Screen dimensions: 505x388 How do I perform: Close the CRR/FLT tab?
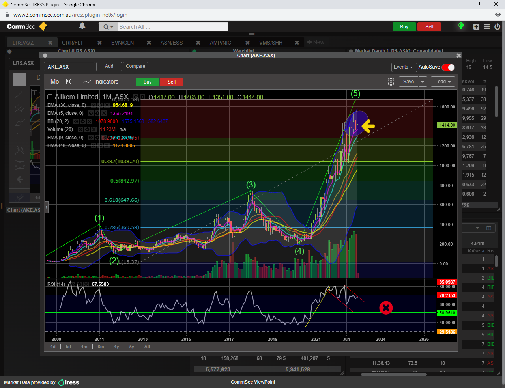point(99,43)
